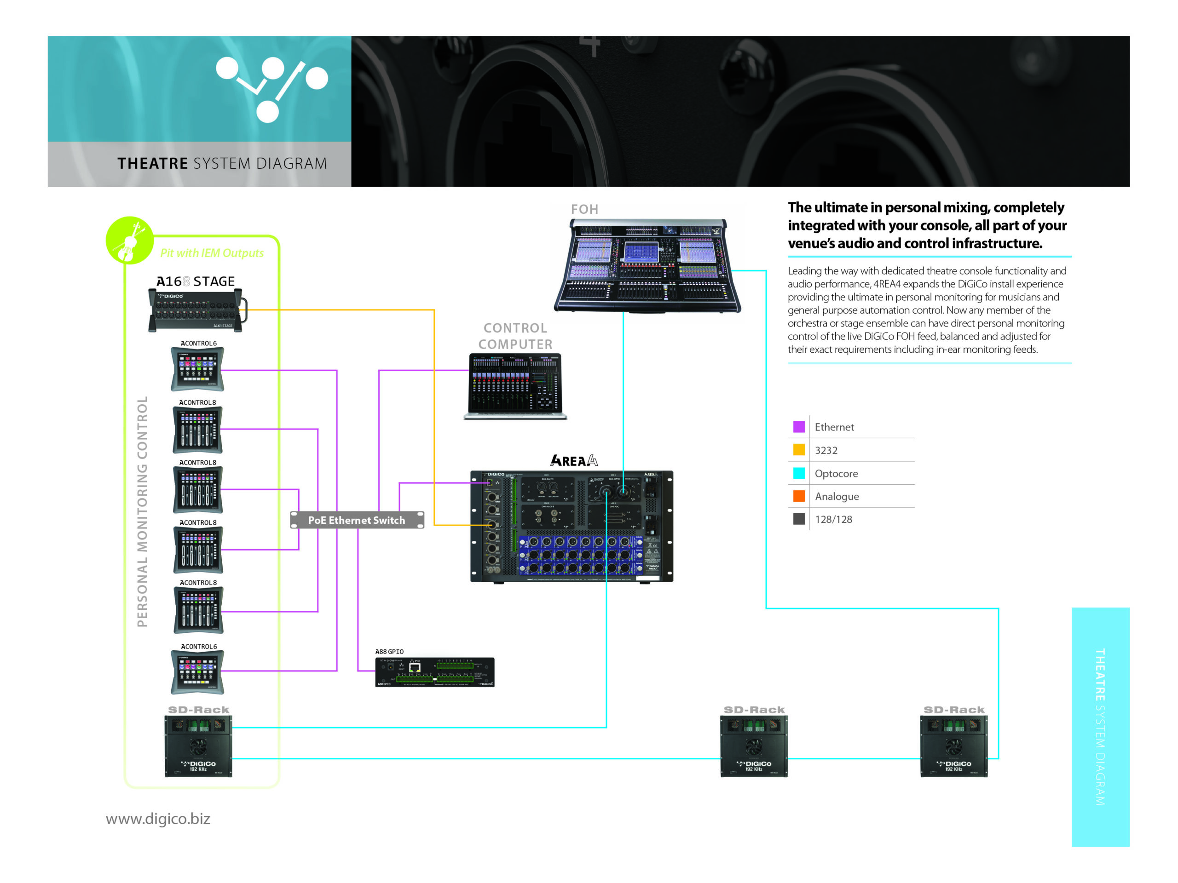Click the DiGiCo dots logo in teal banner
The height and width of the screenshot is (883, 1178).
coord(271,88)
